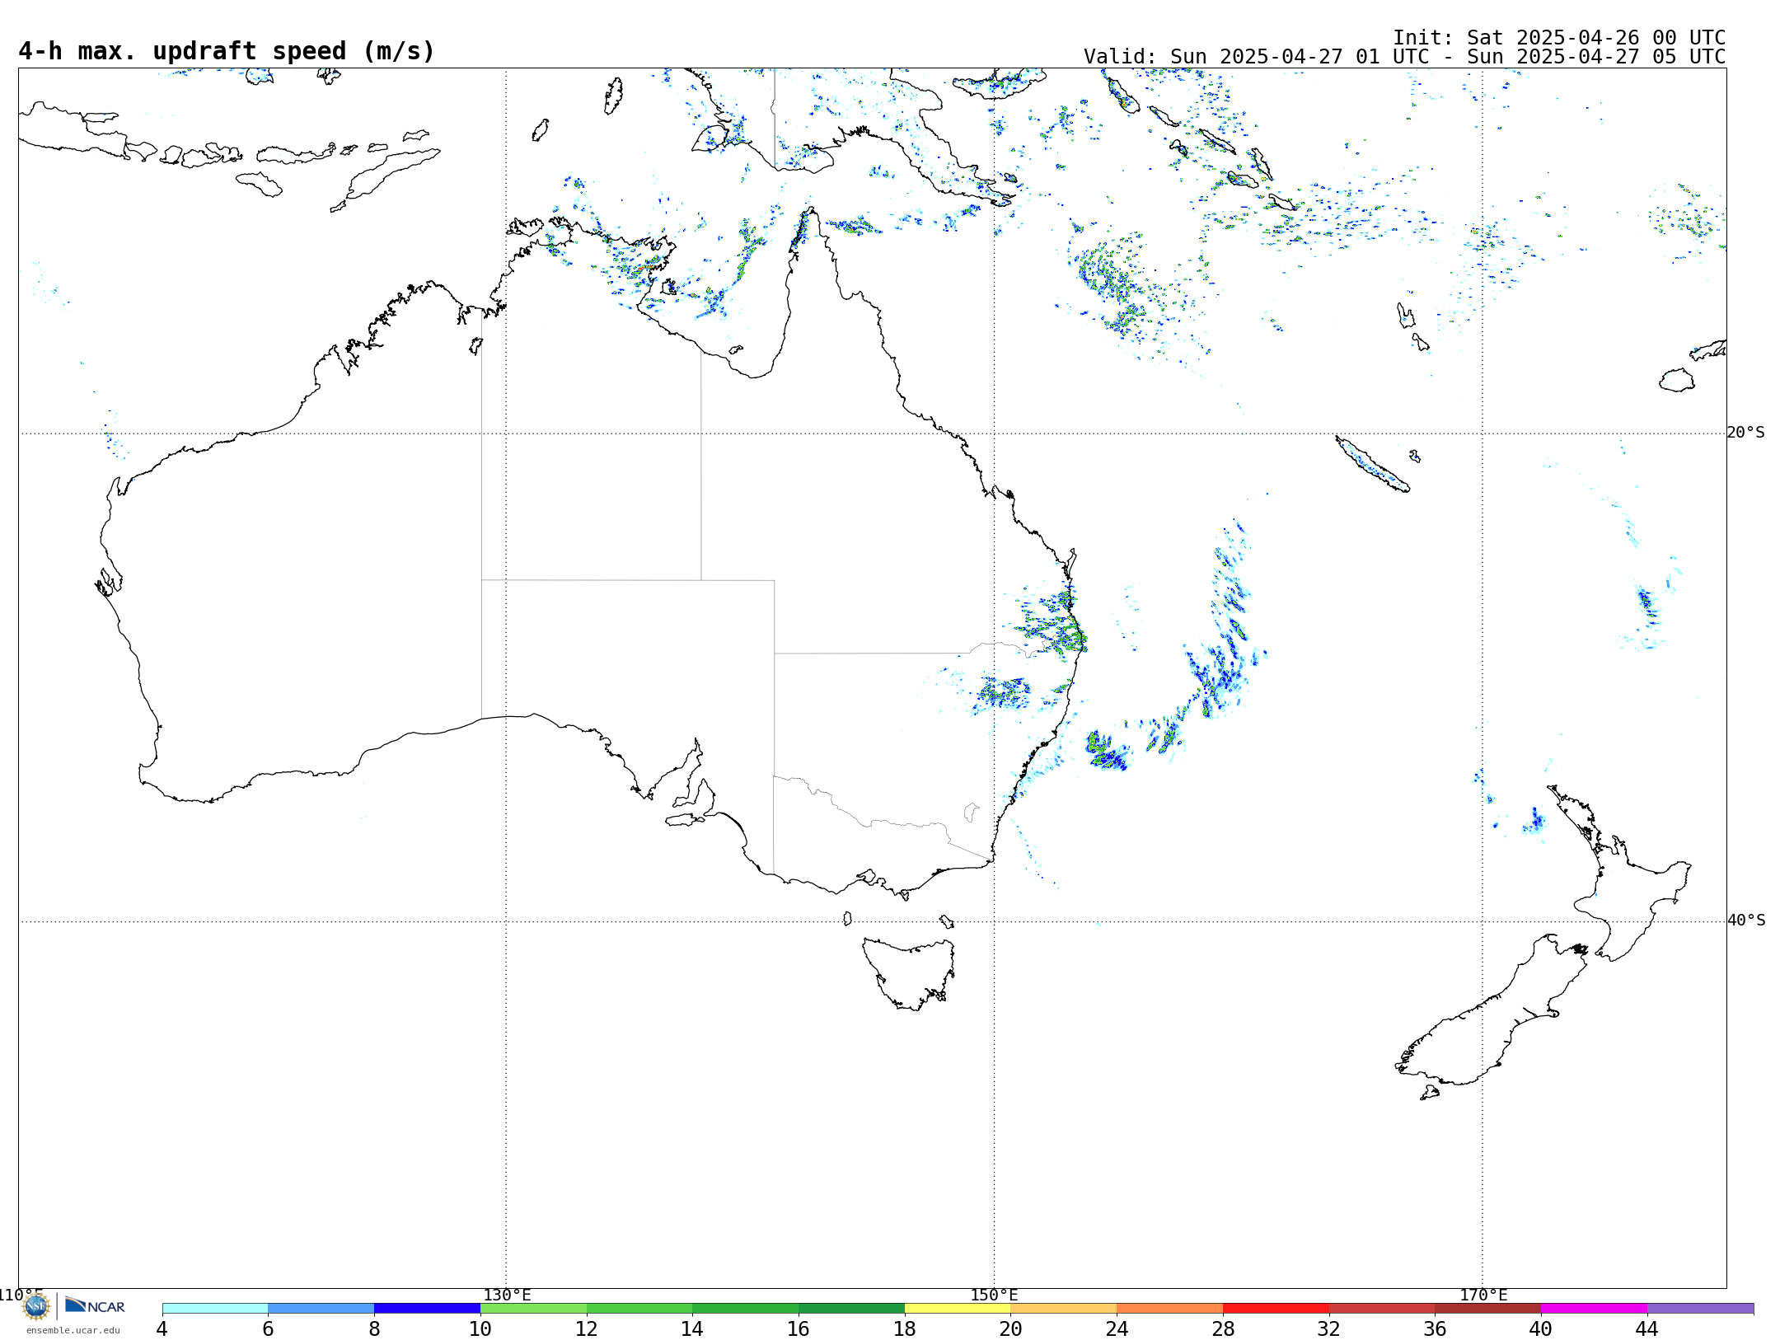Screen dimensions: 1780x1340
Task: Click the colorbar tick label '18'
Action: coord(905,1328)
